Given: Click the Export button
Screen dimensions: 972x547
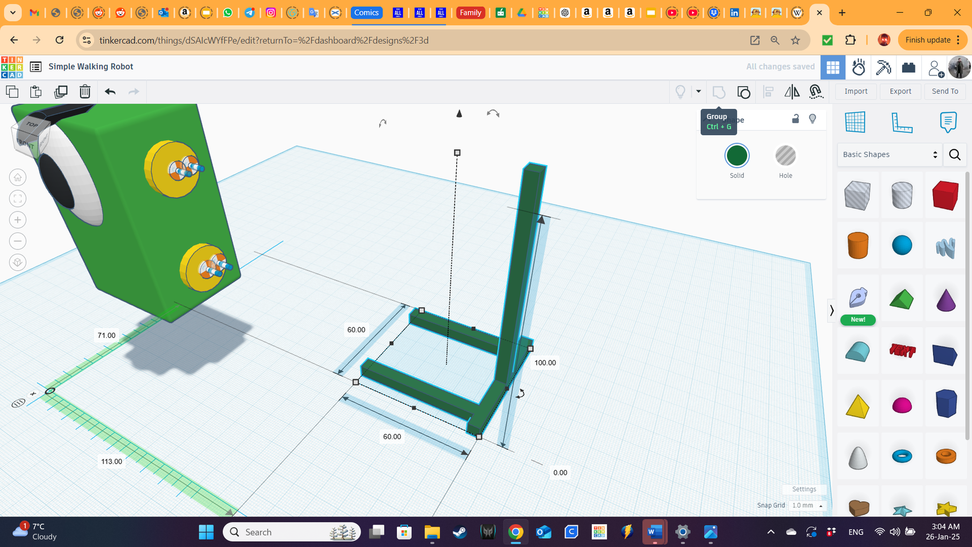Looking at the screenshot, I should click(900, 91).
